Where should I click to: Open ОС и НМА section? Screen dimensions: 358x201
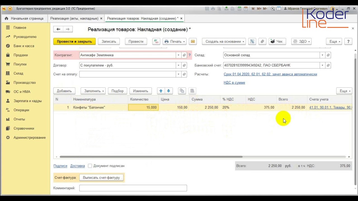(22, 92)
